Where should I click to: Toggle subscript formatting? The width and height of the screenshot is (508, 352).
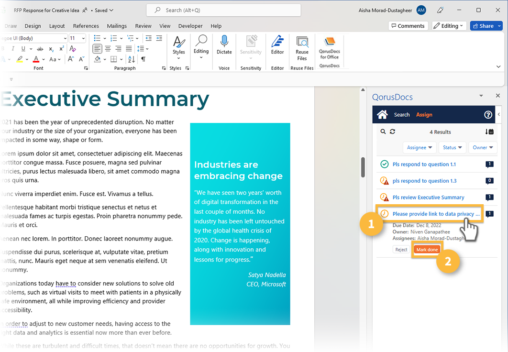[x=51, y=49]
